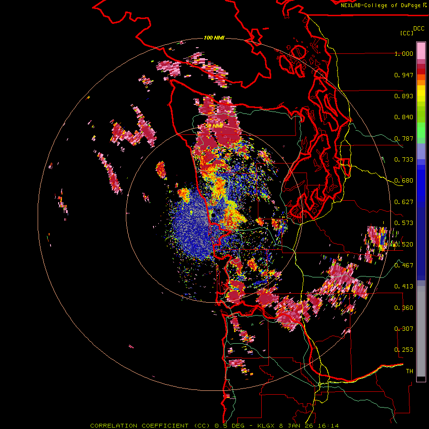Click the 0.733 legend value
This screenshot has height=429, width=429.
click(404, 160)
